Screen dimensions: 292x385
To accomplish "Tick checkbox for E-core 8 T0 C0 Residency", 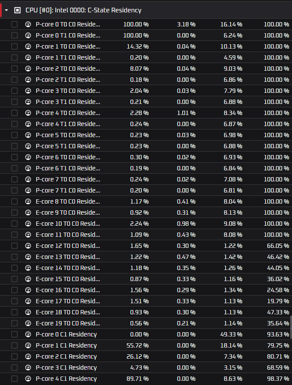I will (x=14, y=201).
